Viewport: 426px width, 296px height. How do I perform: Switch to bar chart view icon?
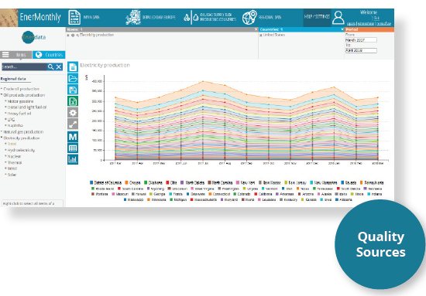73,159
